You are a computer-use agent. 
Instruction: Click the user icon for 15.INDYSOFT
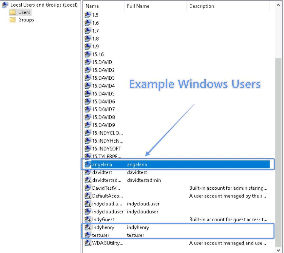coord(88,149)
